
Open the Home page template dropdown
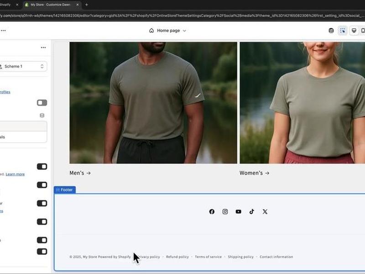[168, 31]
